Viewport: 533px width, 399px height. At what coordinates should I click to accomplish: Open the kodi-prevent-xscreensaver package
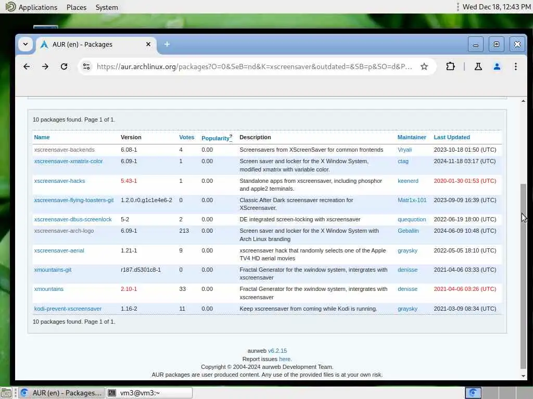[68, 309]
